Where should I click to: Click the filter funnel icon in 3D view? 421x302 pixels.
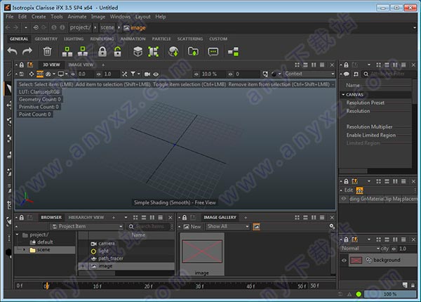pyautogui.click(x=133, y=74)
